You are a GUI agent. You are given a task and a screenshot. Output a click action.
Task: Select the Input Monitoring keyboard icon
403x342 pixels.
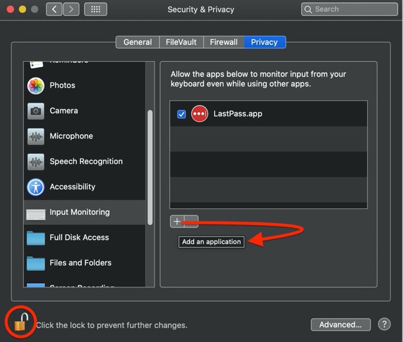35,214
